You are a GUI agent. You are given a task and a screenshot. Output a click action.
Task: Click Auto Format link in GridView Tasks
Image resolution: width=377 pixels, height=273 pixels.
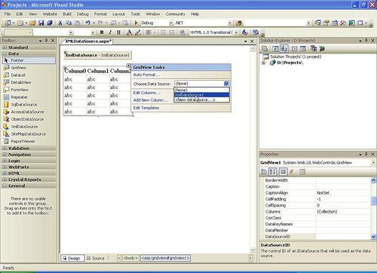[146, 75]
